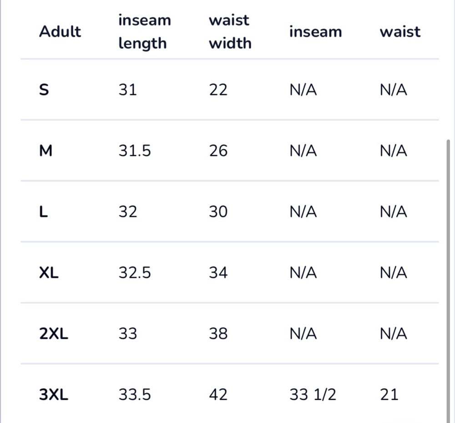Select the 33.5 inseam length value
The height and width of the screenshot is (423, 455).
pos(135,394)
